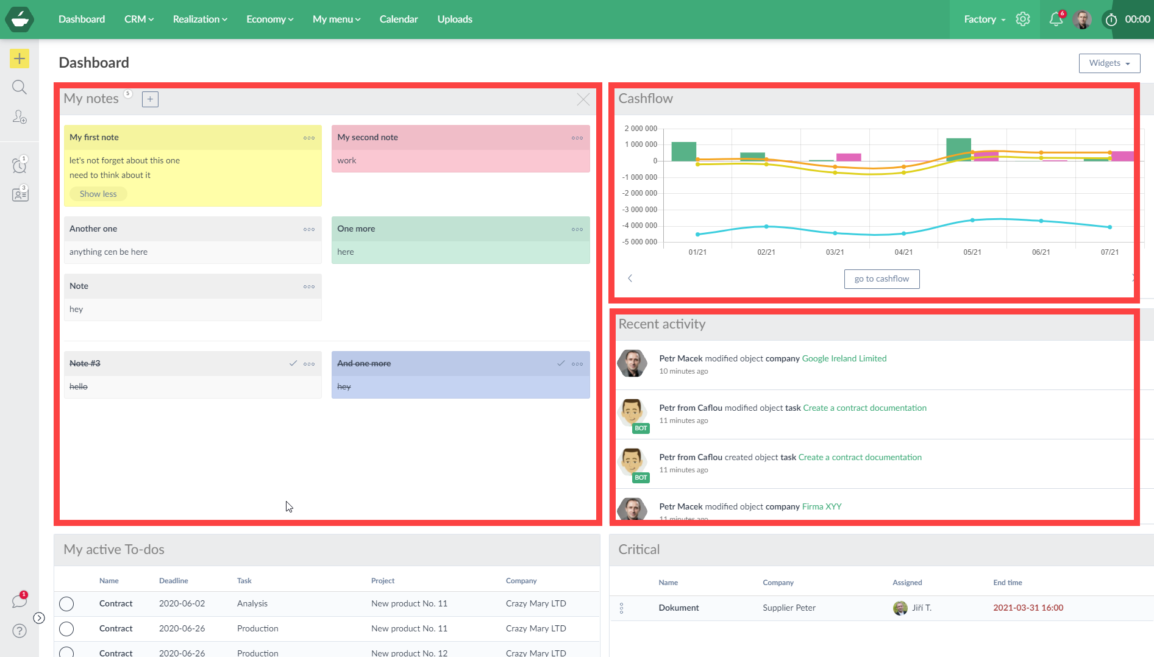Mark the first 2020-06-26 Production to-do complete

66,629
